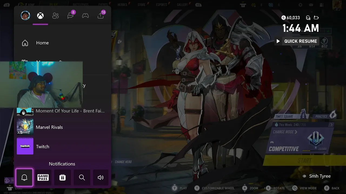Open the Esports tab in game menu
346x194 pixels.
tap(162, 5)
